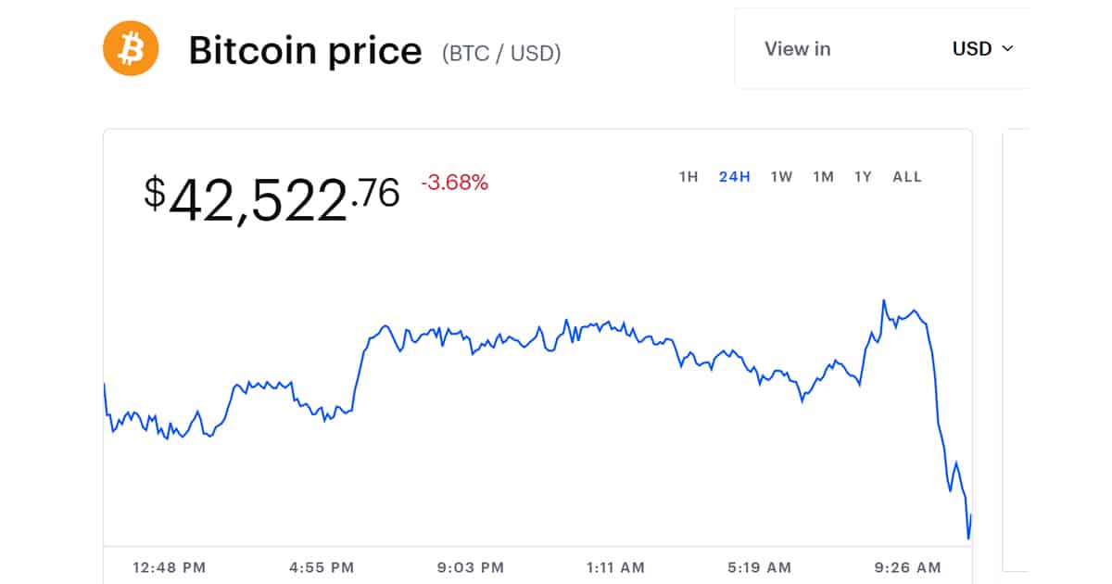1112x584 pixels.
Task: Click the red -3.68% change indicator
Action: [x=454, y=183]
